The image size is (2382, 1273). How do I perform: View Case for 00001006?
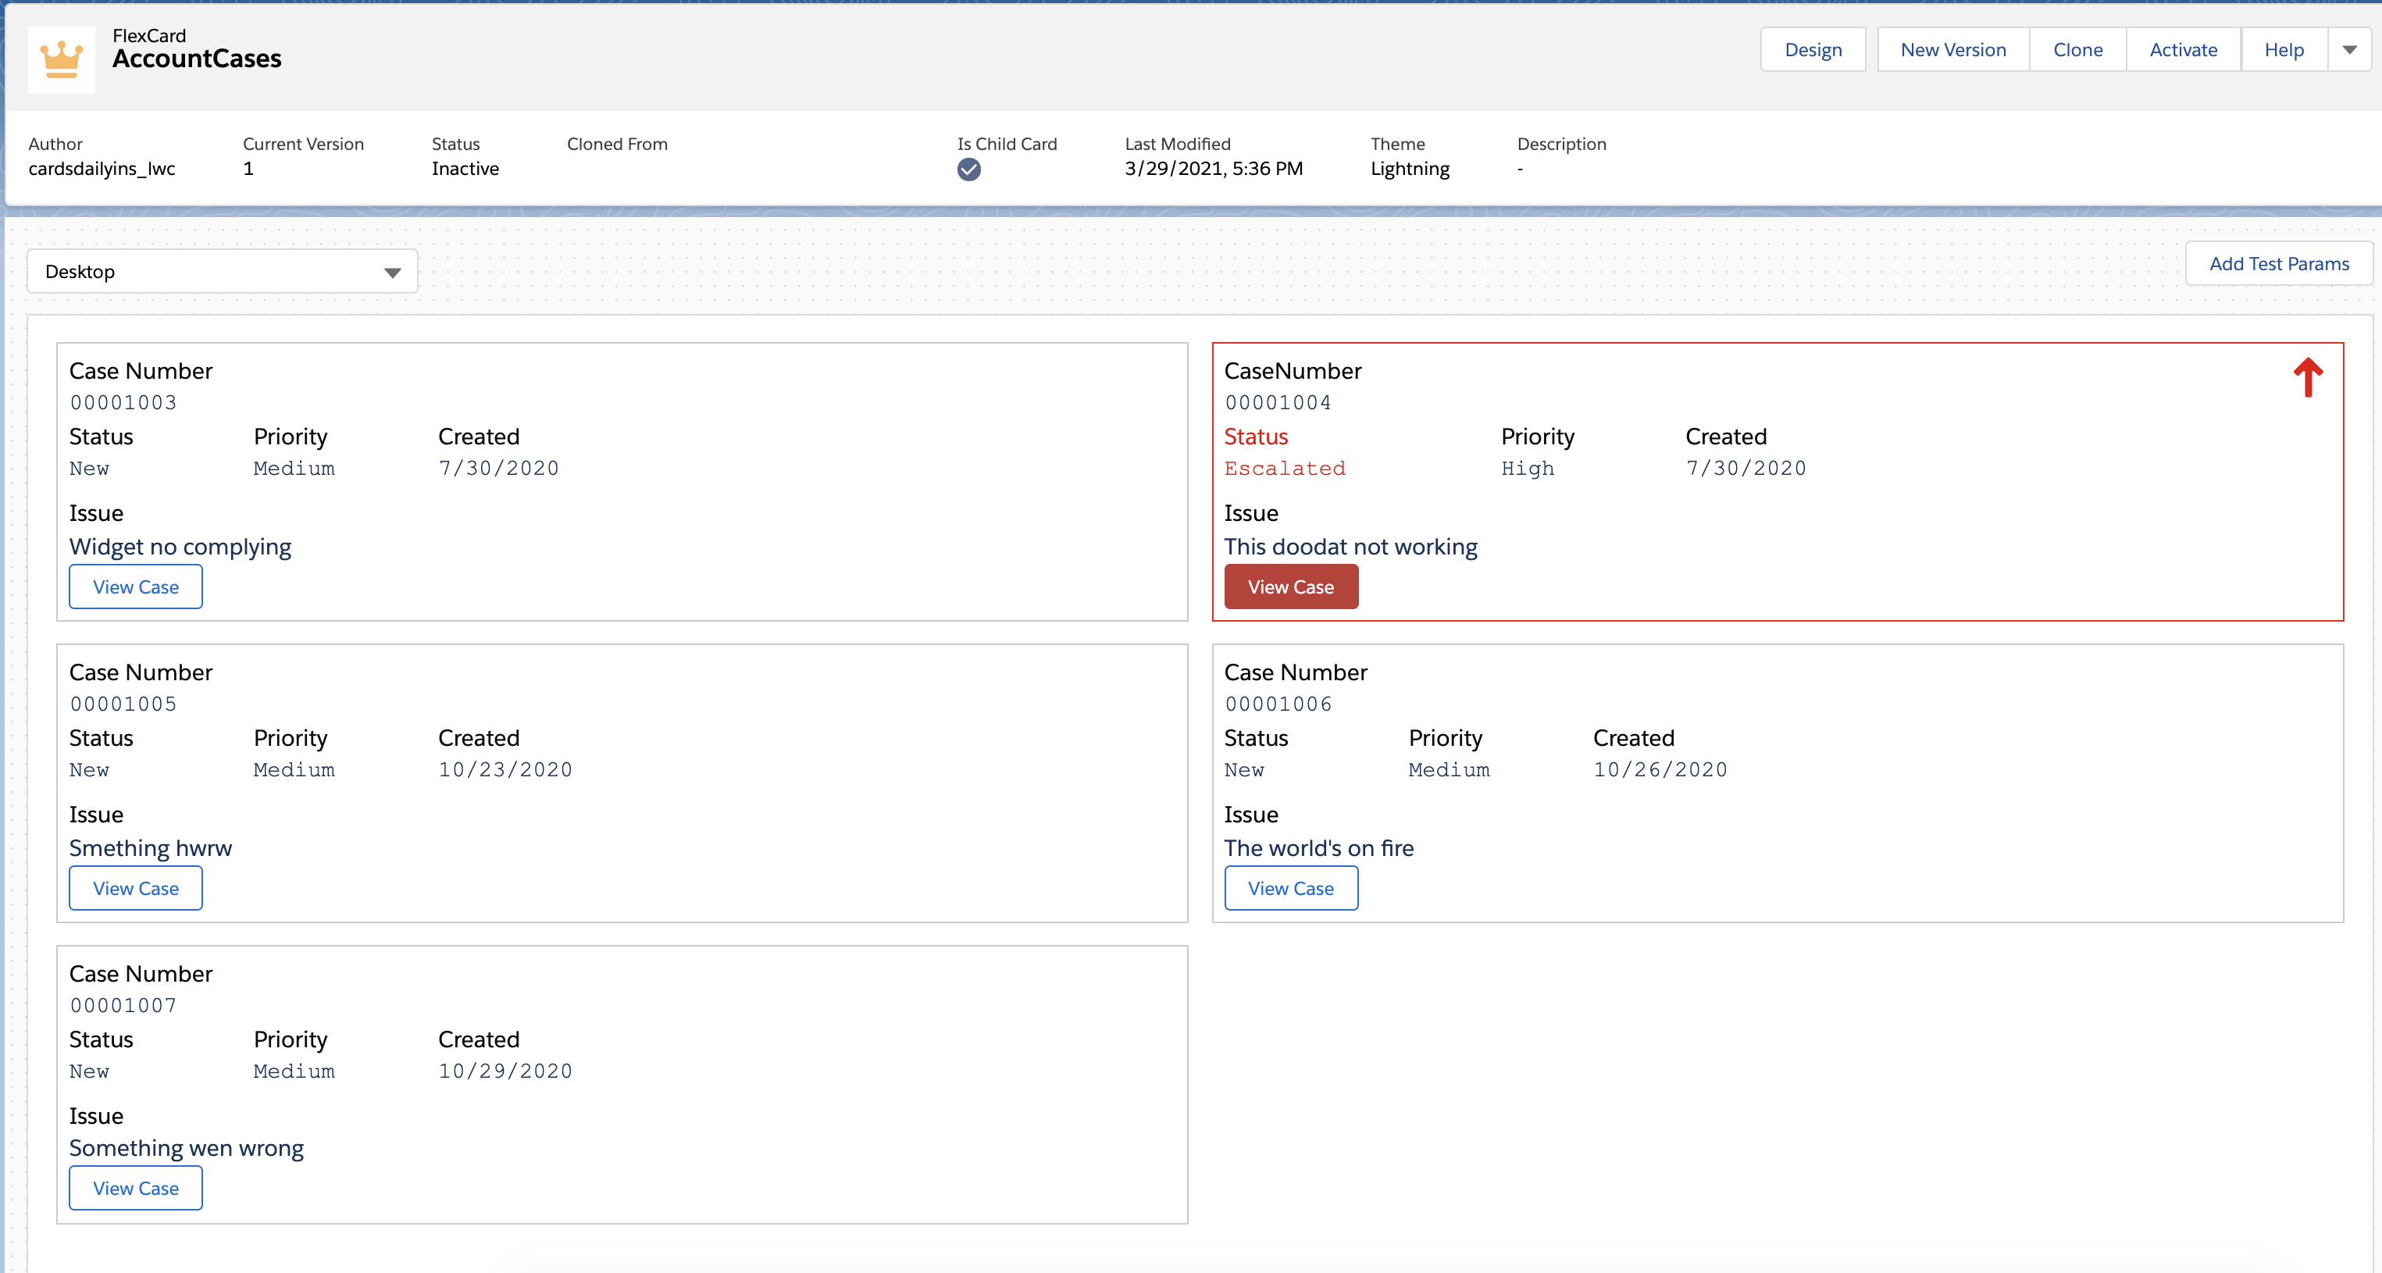1291,889
